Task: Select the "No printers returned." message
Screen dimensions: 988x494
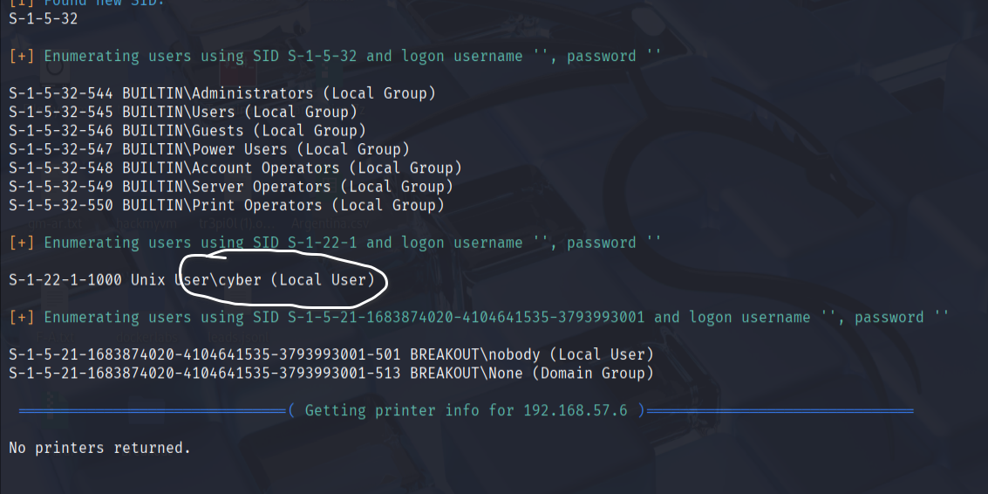Action: 99,448
